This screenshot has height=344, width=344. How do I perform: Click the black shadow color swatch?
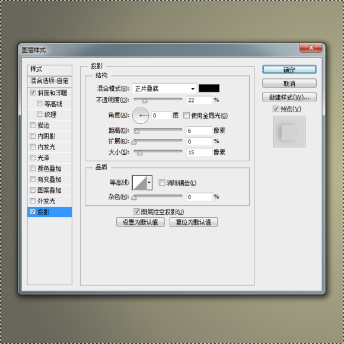(x=209, y=88)
